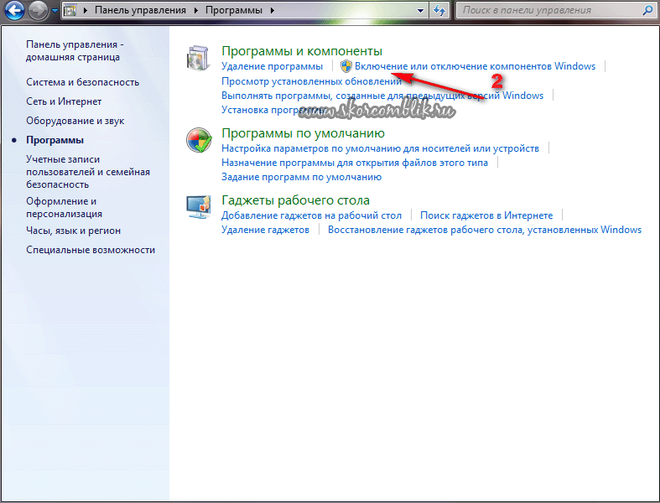Open Восстановление гаджетов рабочего стола, установленных Windows
This screenshot has width=660, height=503.
click(x=485, y=230)
